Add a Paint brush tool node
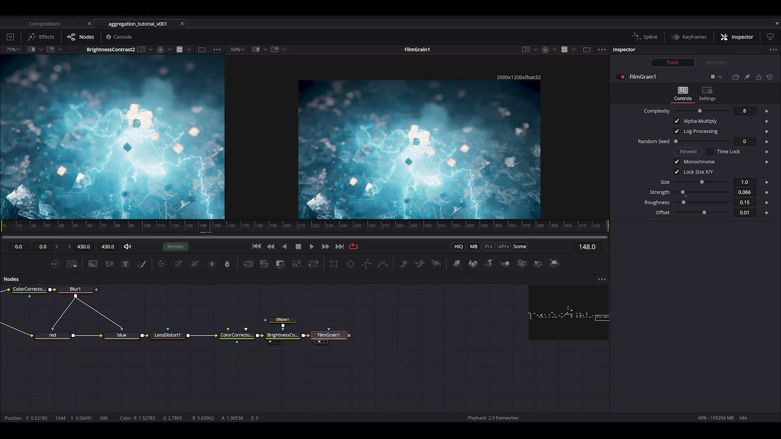This screenshot has height=439, width=781. point(142,264)
